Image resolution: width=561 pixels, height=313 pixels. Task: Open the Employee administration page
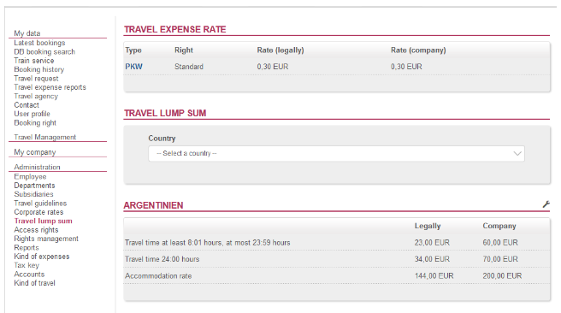(x=31, y=176)
